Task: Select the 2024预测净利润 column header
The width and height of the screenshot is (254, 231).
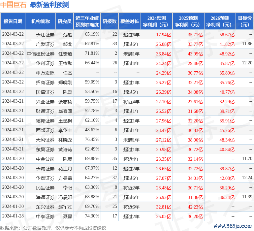Action: [x=156, y=21]
